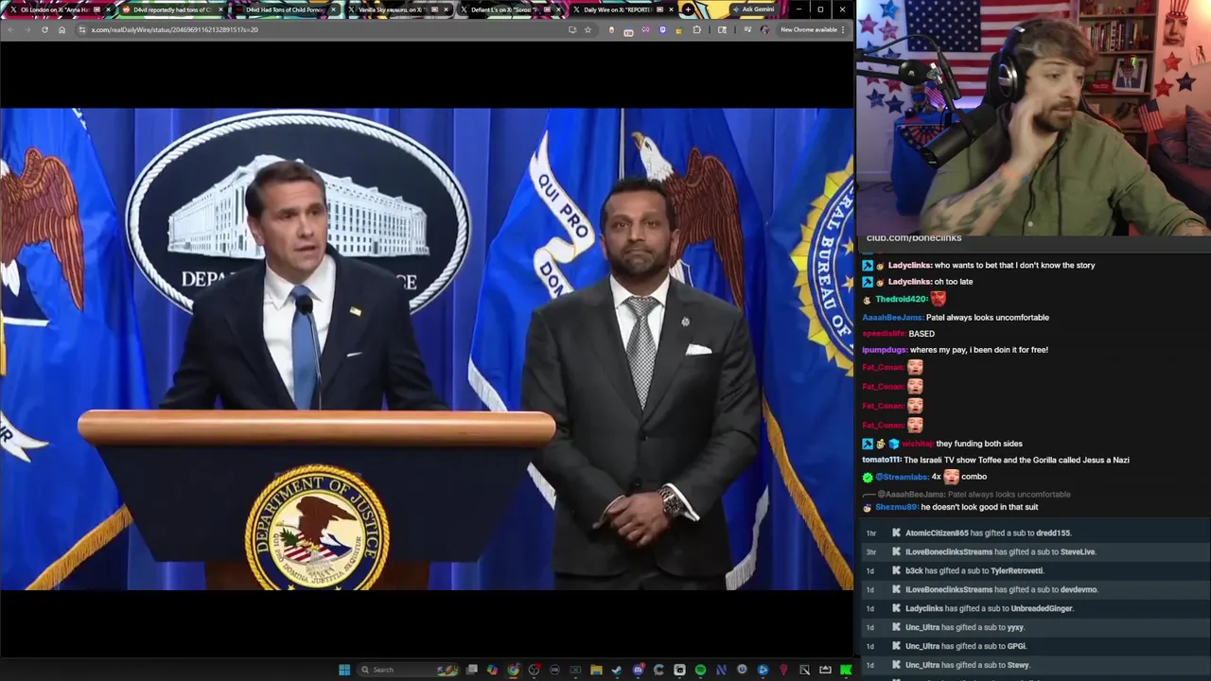Open the Twitch extension in Chrome toolbar
This screenshot has width=1211, height=681.
pyautogui.click(x=662, y=29)
